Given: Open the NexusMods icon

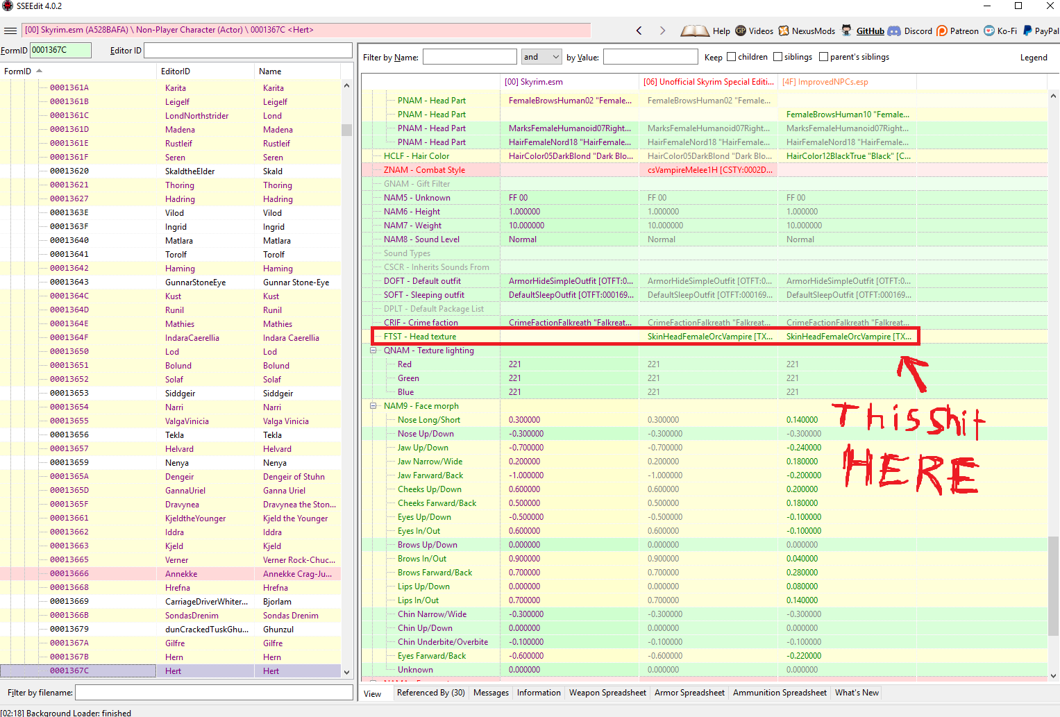Looking at the screenshot, I should click(x=784, y=31).
